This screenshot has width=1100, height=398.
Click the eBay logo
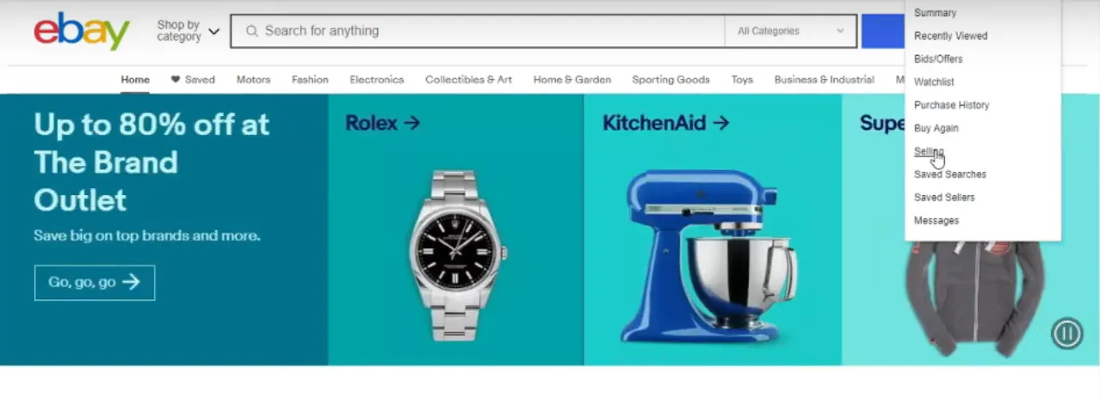click(82, 31)
